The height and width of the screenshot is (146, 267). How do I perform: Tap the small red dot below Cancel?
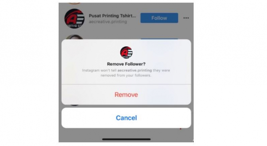pos(180,129)
